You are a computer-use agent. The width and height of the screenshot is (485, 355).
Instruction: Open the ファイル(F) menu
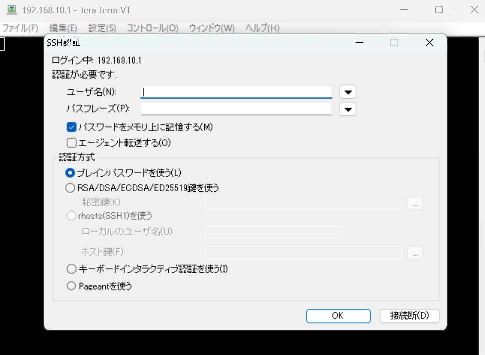(x=20, y=28)
